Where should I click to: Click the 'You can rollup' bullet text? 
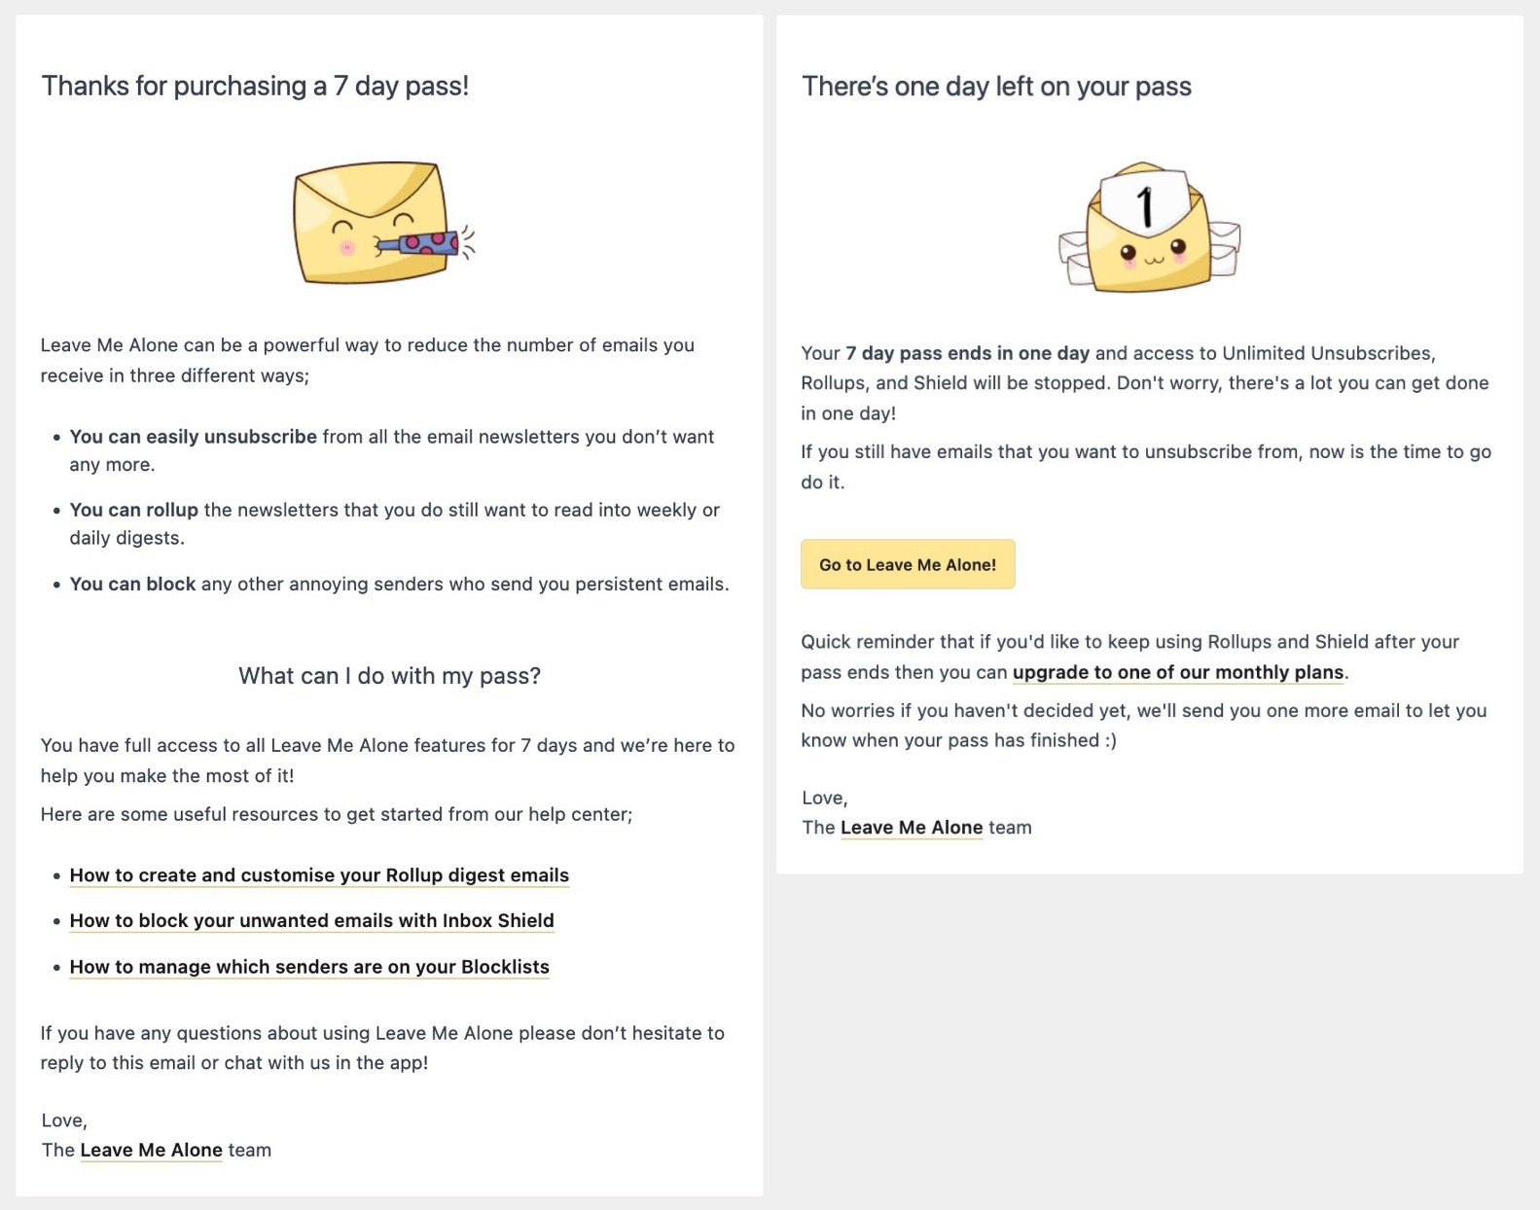133,510
